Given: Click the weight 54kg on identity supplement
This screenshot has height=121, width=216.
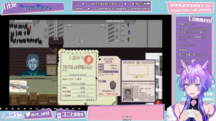Looking at the screenshot, I should (114, 68).
